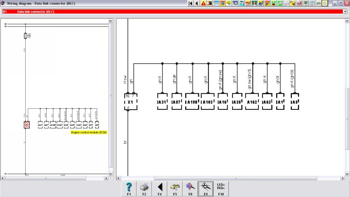
Task: Open help with the F1 question mark button
Action: tap(129, 189)
